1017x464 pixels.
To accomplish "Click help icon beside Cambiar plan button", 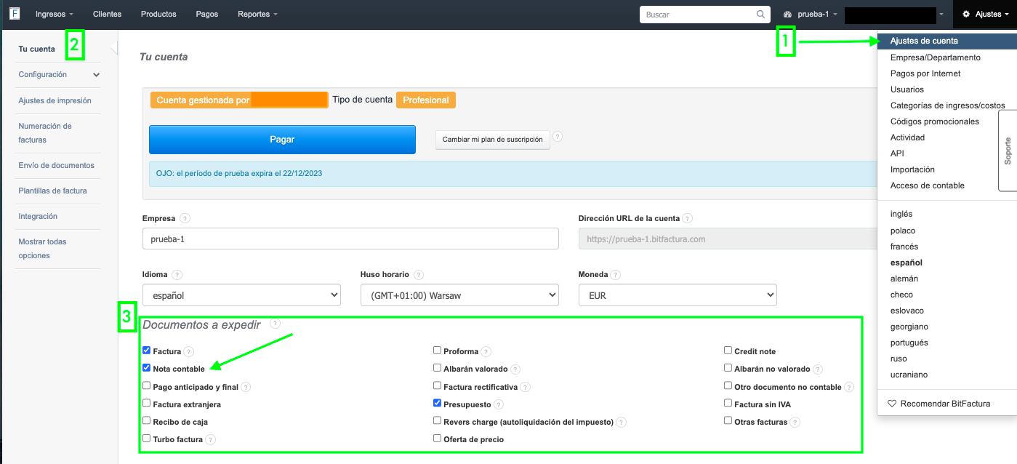I will pos(558,137).
